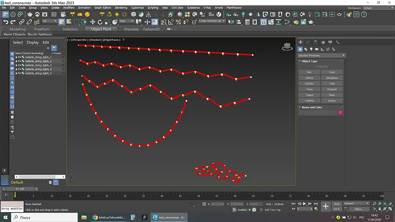Click the Select and Link chain icon

point(22,22)
